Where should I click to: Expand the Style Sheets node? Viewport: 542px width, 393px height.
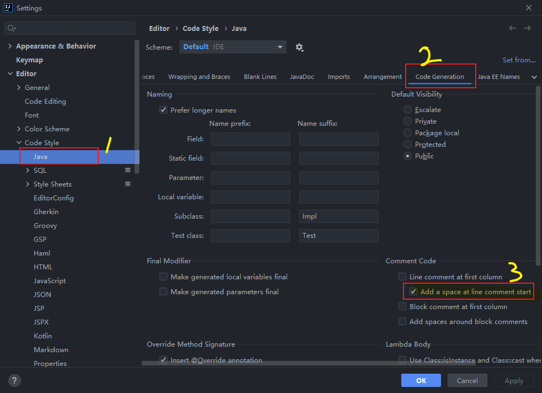tap(28, 184)
